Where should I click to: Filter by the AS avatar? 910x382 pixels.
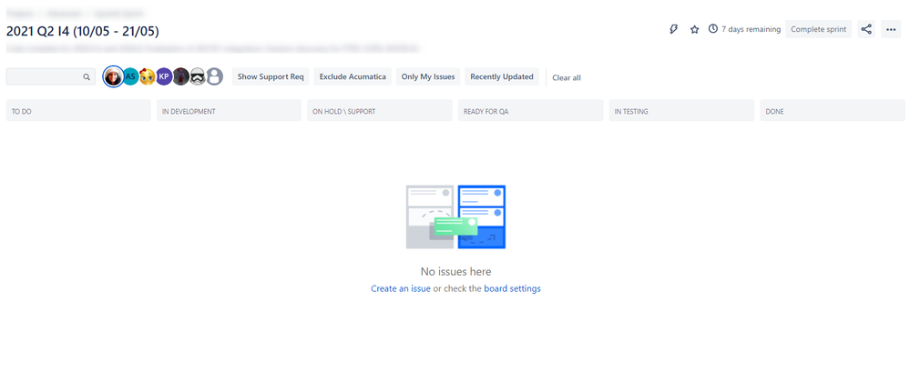click(130, 76)
